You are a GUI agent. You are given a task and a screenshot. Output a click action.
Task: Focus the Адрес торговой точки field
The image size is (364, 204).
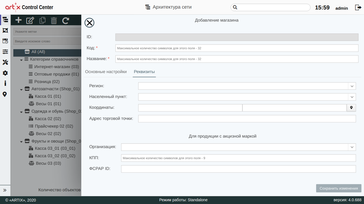(247, 118)
